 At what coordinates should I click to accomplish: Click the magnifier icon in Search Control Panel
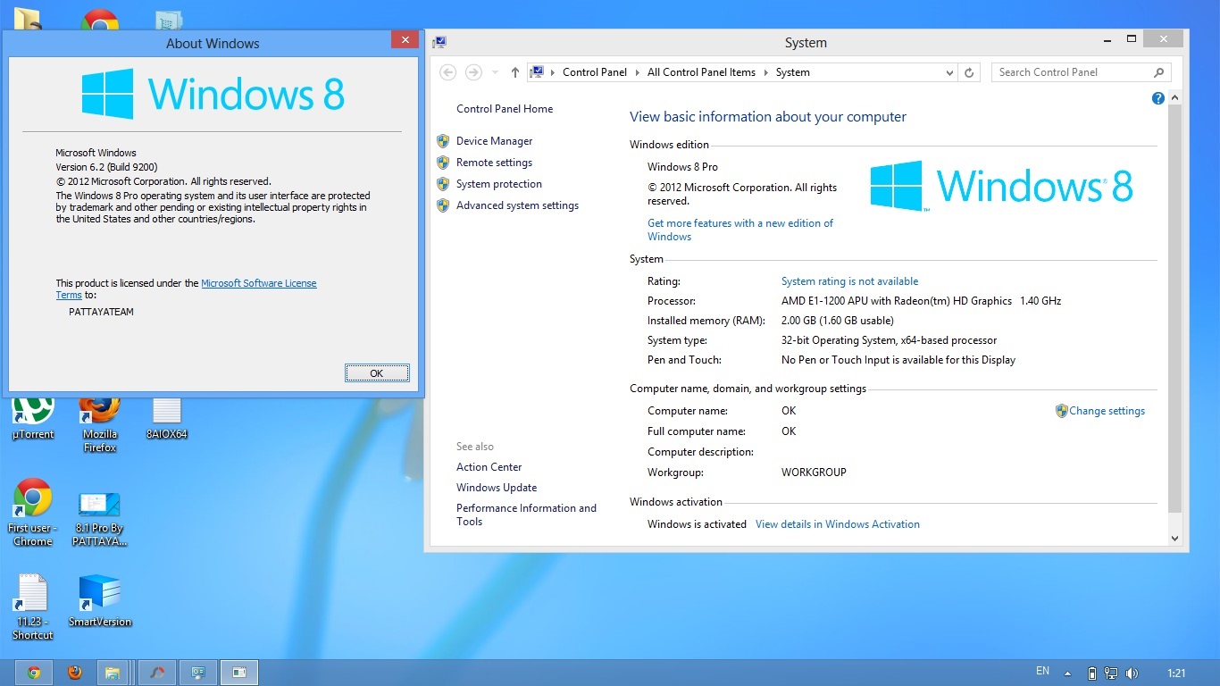point(1159,72)
